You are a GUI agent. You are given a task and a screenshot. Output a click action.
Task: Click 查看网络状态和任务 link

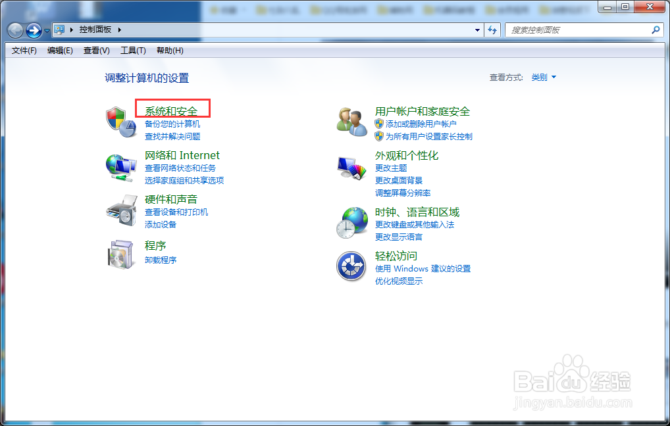click(x=180, y=168)
